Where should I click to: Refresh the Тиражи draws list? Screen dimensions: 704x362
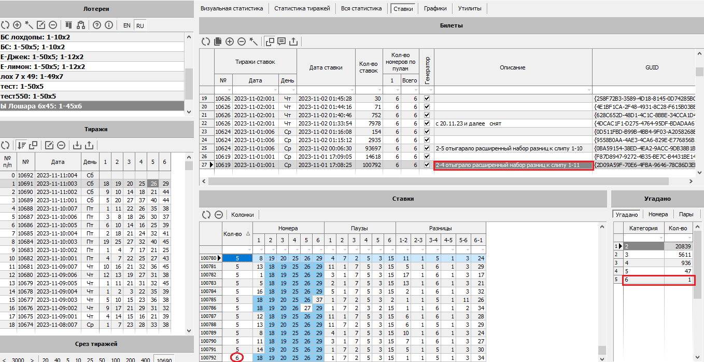5,145
